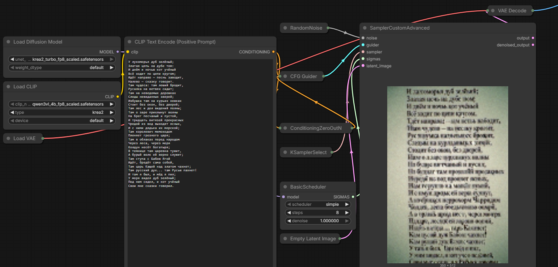This screenshot has width=558, height=267.
Task: Increase steps with the right arrow
Action: tap(347, 212)
